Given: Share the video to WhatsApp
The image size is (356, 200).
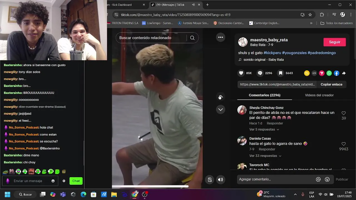Looking at the screenshot, I should pyautogui.click(x=329, y=73).
